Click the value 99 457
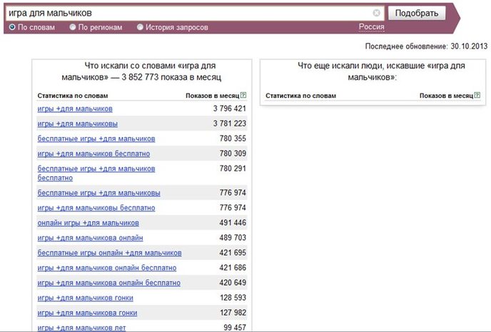 (235, 328)
